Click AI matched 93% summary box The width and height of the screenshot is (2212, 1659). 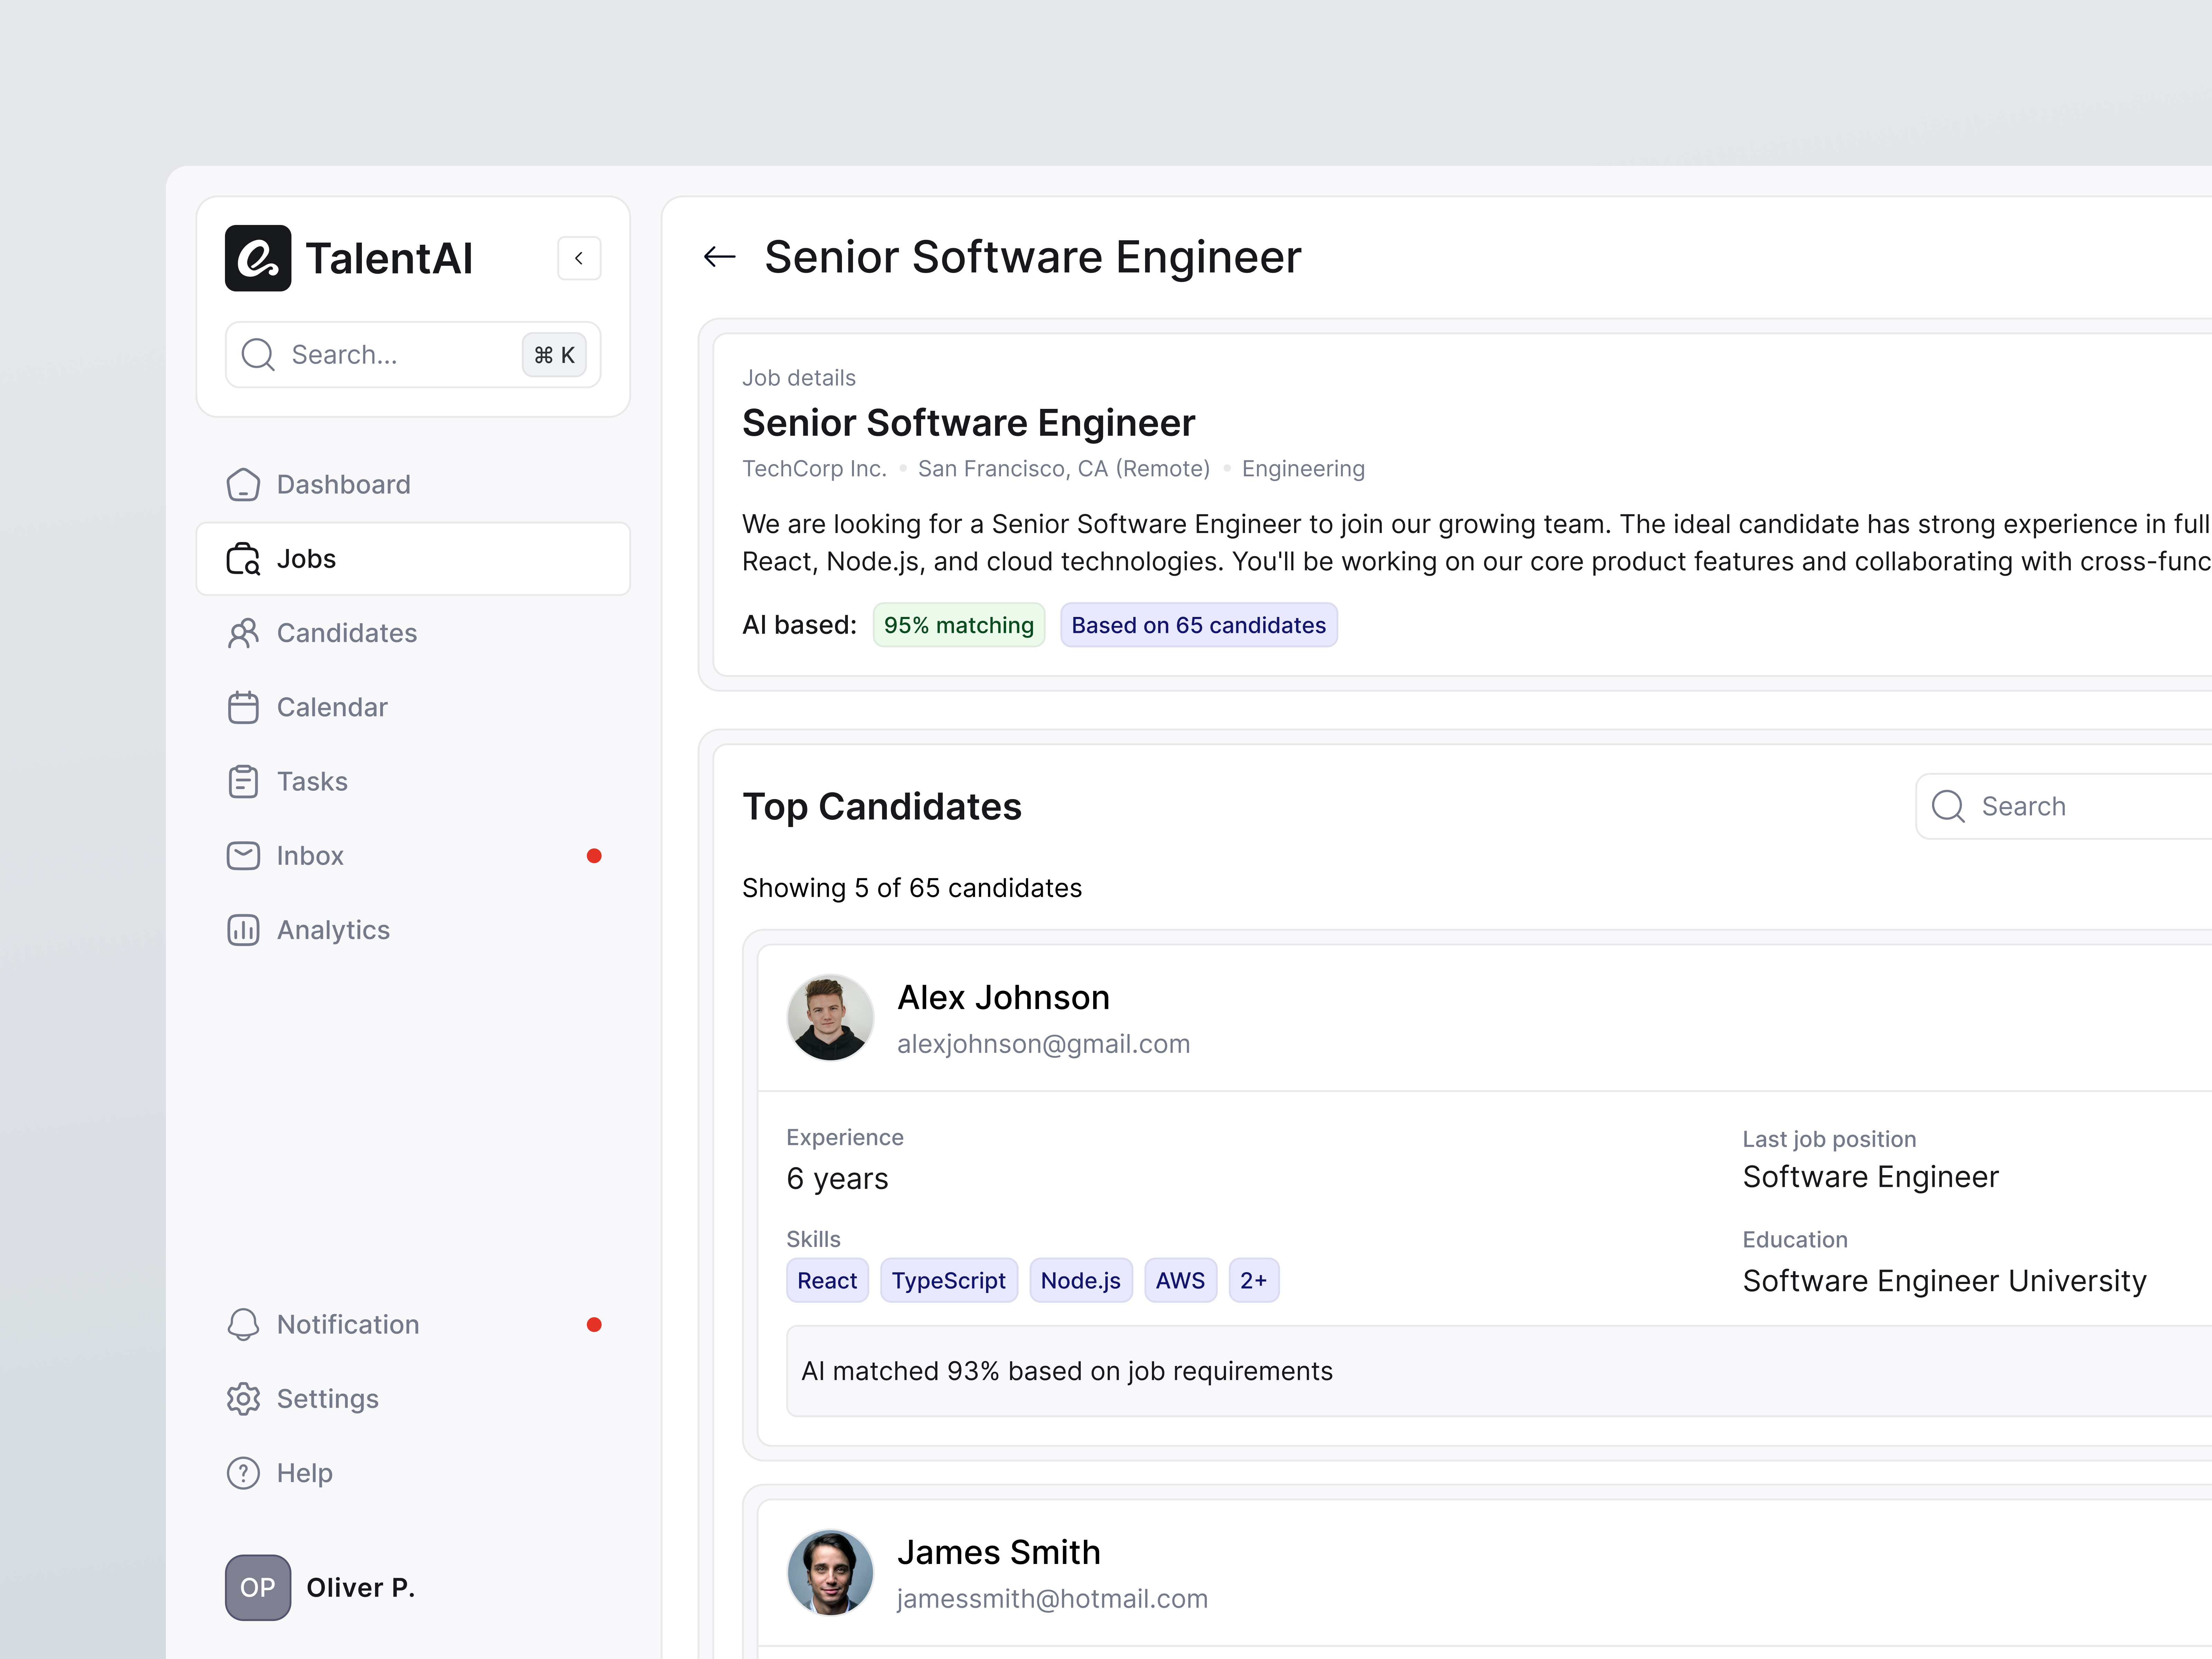pyautogui.click(x=1499, y=1371)
